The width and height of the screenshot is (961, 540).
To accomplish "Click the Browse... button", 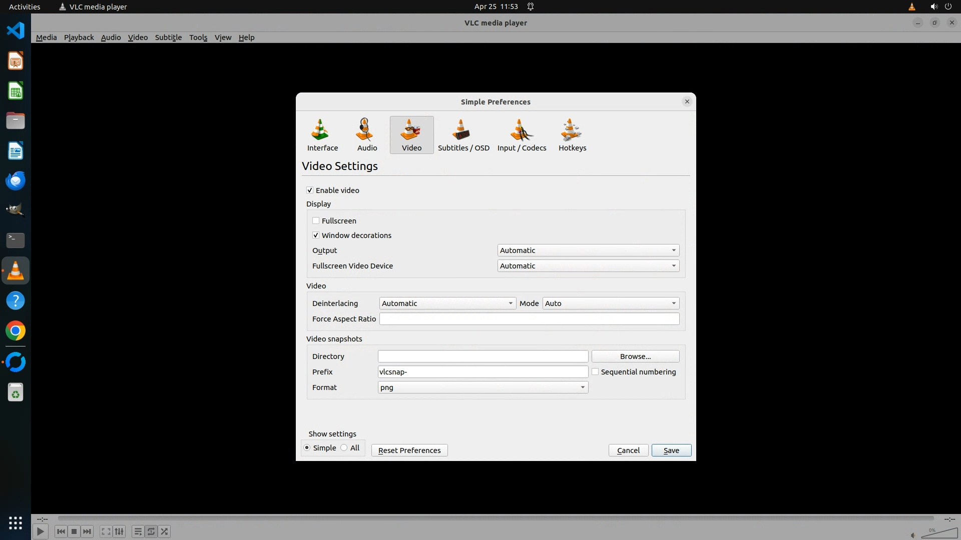I will [x=635, y=356].
